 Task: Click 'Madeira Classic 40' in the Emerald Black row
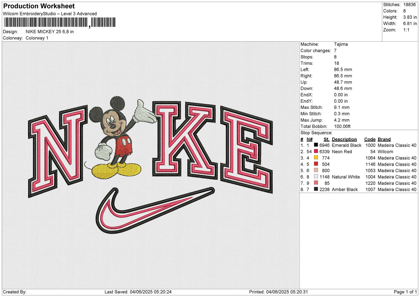tap(397, 145)
